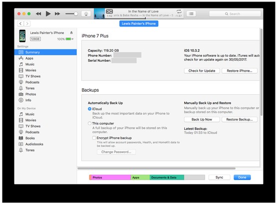Toggle the repeat icon in now playing

pos(179,11)
